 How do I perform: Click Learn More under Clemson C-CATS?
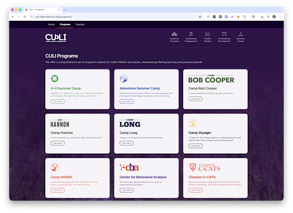pos(195,190)
